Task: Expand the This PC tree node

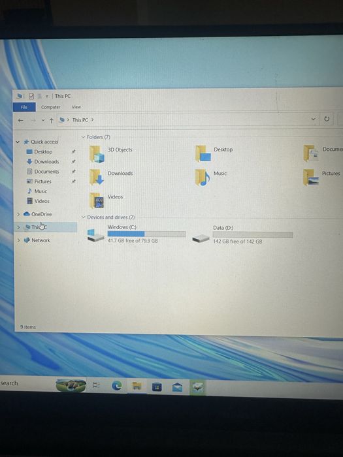Action: tap(18, 227)
